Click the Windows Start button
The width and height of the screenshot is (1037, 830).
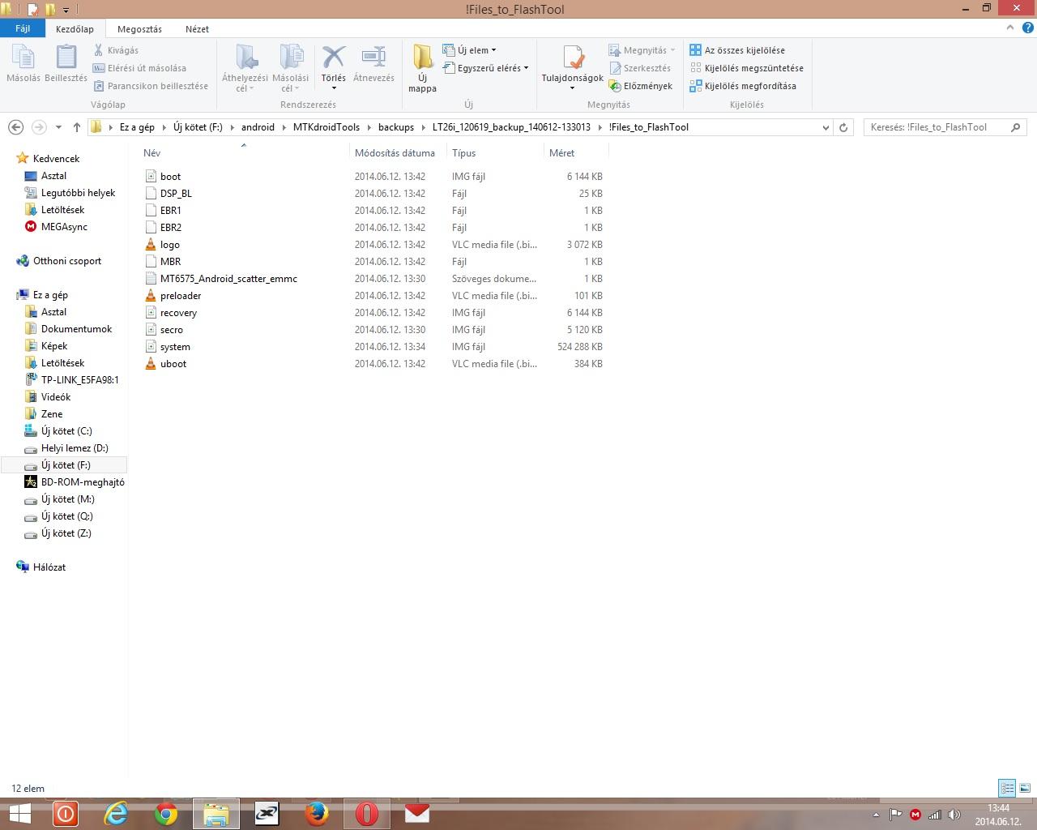19,814
